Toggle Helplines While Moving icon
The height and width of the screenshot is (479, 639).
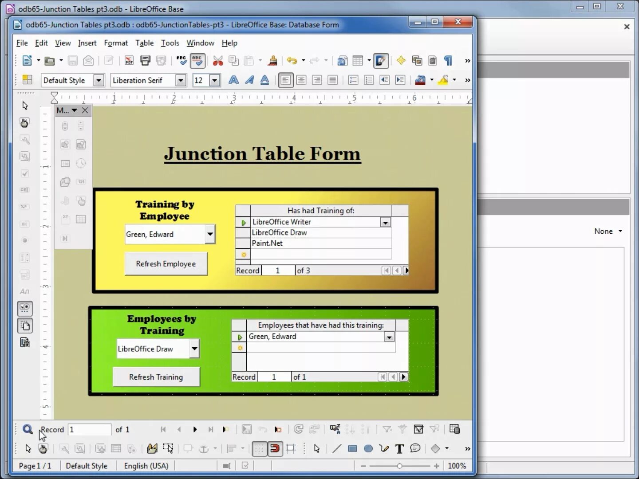(291, 449)
